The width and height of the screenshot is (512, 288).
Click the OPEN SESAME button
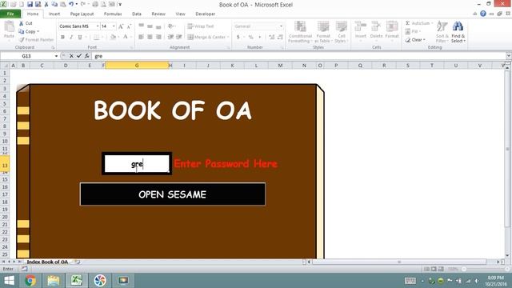[173, 194]
